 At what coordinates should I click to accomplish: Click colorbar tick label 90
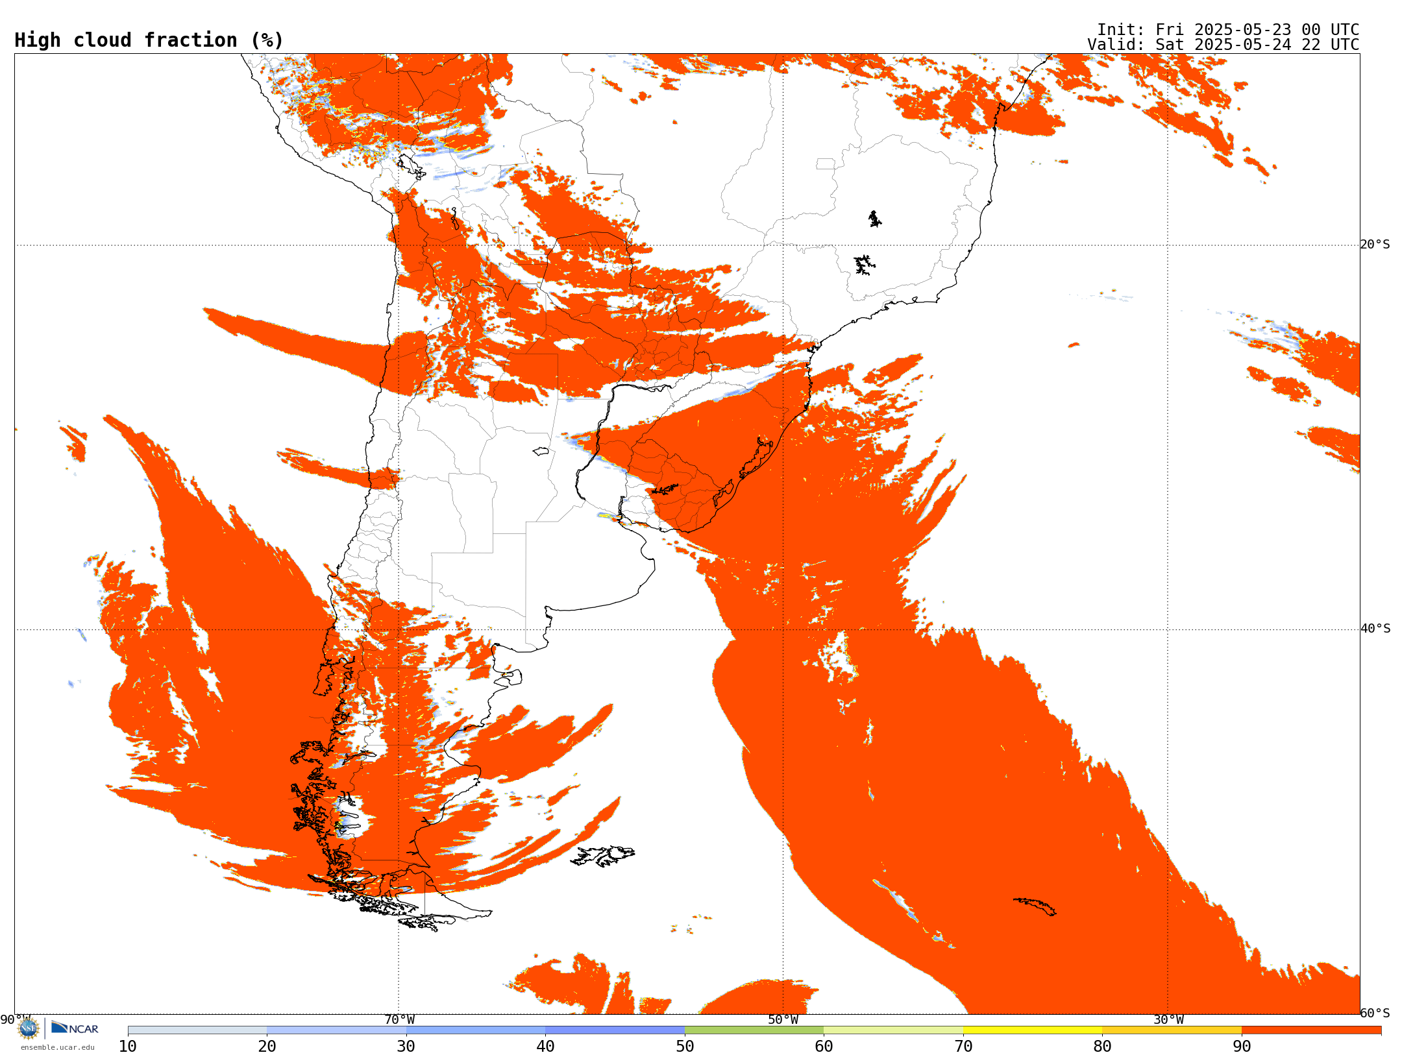(x=1242, y=1047)
